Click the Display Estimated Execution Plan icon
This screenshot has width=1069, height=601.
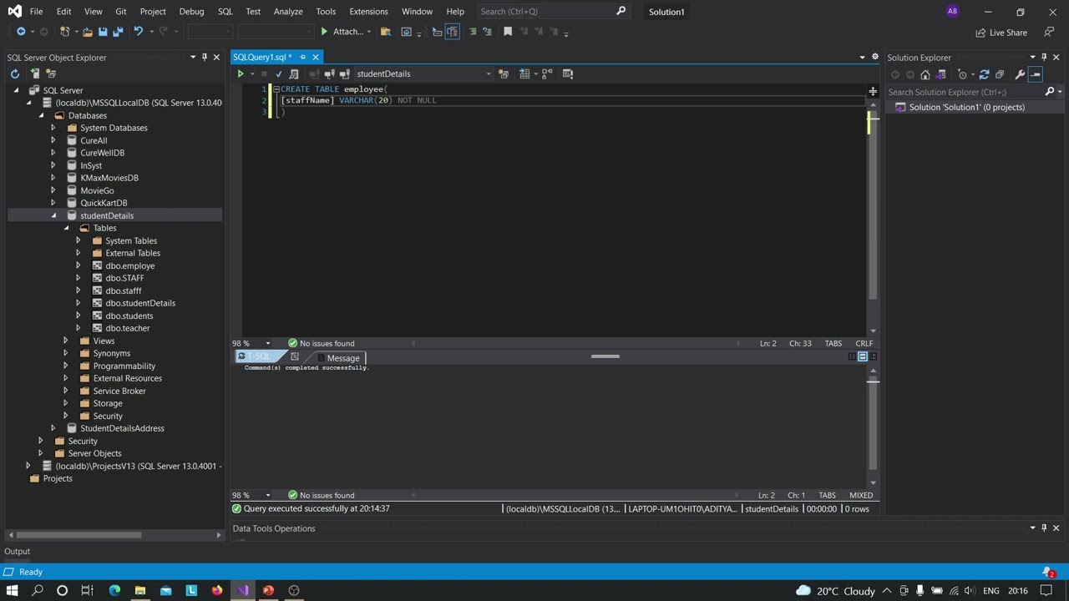click(294, 73)
